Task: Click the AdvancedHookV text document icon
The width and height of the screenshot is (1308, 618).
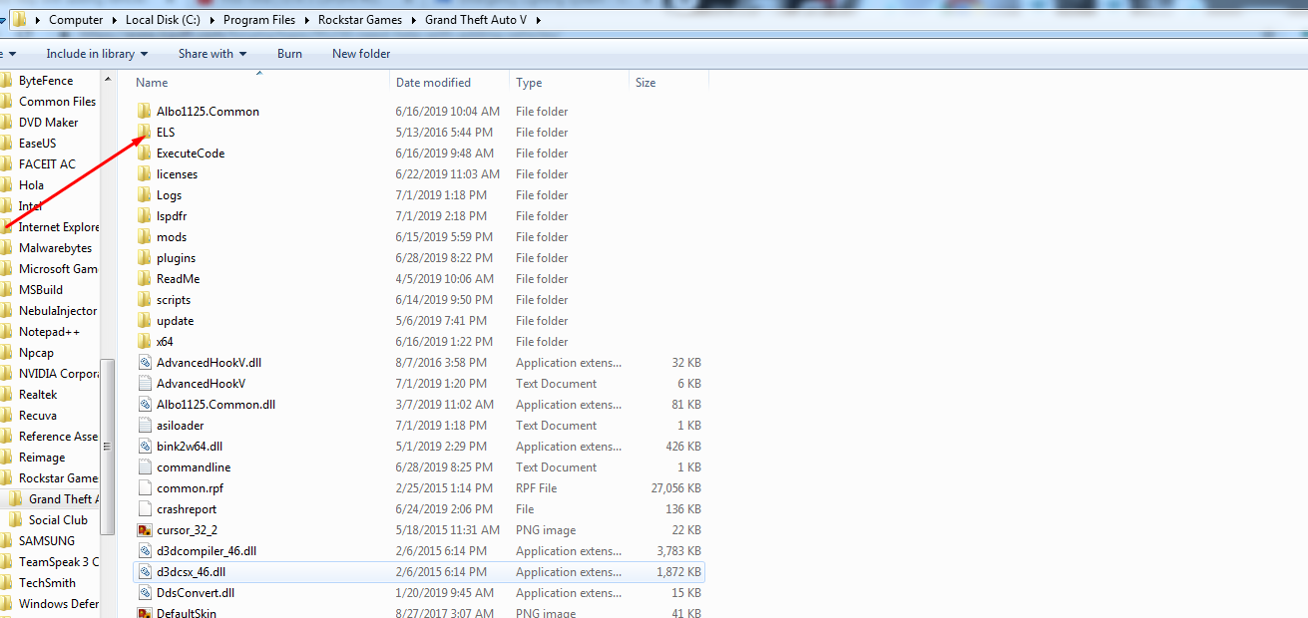Action: (145, 384)
